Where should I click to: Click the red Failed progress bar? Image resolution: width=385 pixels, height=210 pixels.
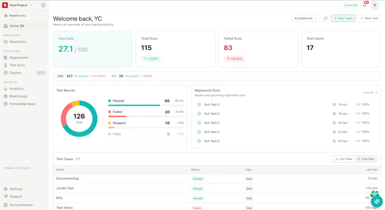pyautogui.click(x=117, y=116)
